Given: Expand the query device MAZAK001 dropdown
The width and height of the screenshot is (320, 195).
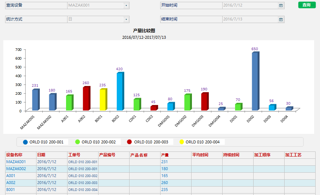Looking at the screenshot, I should (126, 5).
